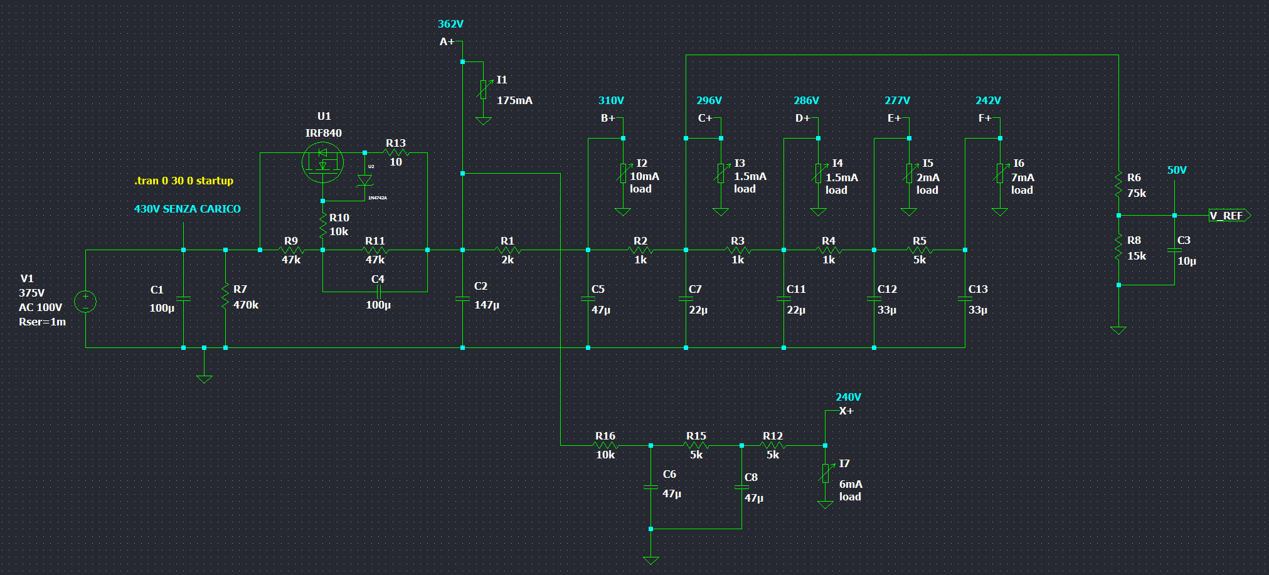Select the .tran 0 30 0 startup directive
Image resolution: width=1269 pixels, height=575 pixels.
click(x=184, y=181)
